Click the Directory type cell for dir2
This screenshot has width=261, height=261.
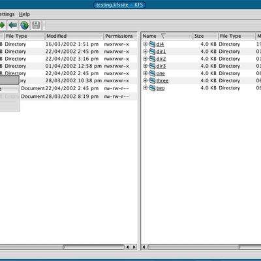click(x=230, y=59)
